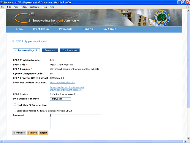Open the Bookmarks menu
Viewport: 190px width, 143px height.
point(35,7)
